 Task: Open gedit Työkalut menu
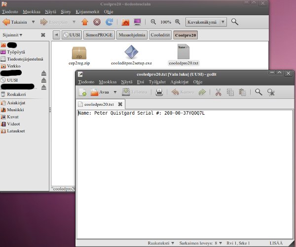pyautogui.click(x=157, y=82)
